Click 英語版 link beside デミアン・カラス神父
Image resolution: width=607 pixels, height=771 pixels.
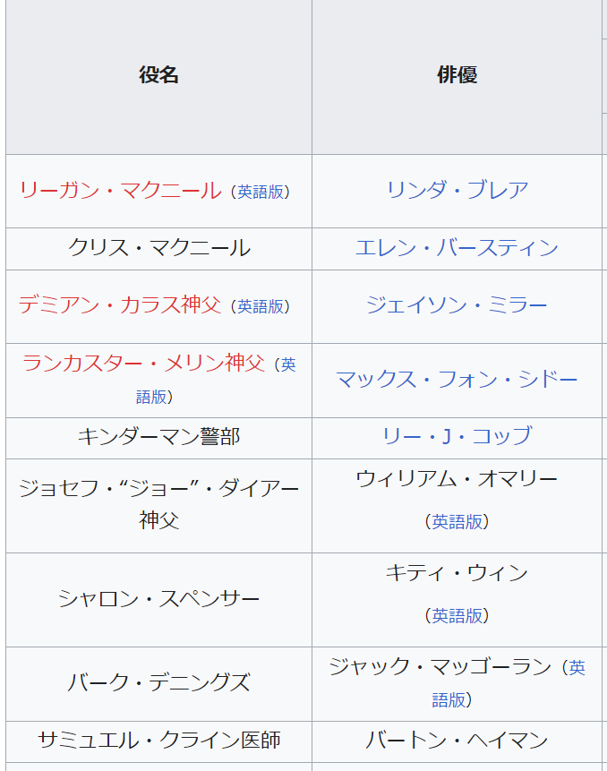click(261, 306)
